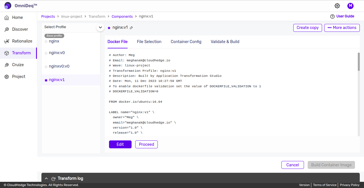This screenshot has width=364, height=188.
Task: Click the OmniDeq brand name
Action: click(26, 6)
